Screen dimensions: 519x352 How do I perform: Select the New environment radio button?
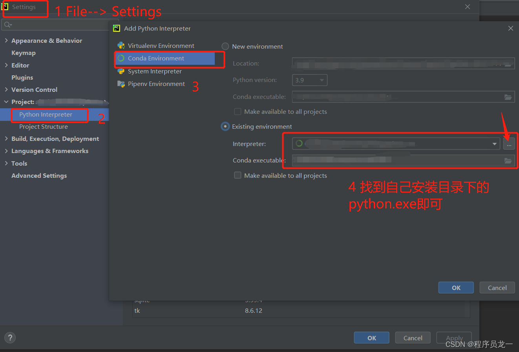[225, 46]
